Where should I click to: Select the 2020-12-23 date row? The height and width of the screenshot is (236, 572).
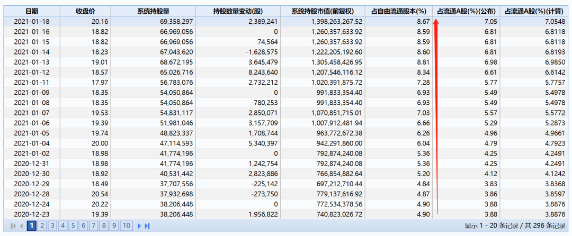[x=285, y=214]
